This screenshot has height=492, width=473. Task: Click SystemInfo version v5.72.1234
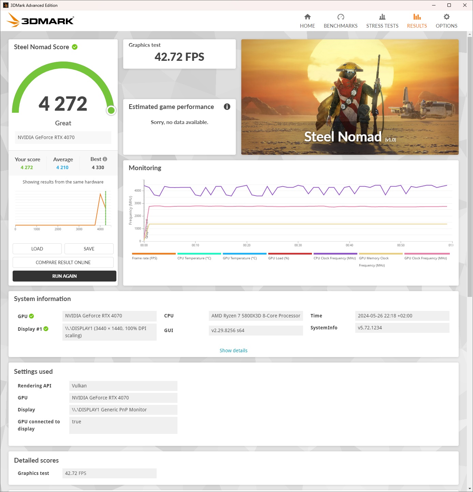click(402, 328)
